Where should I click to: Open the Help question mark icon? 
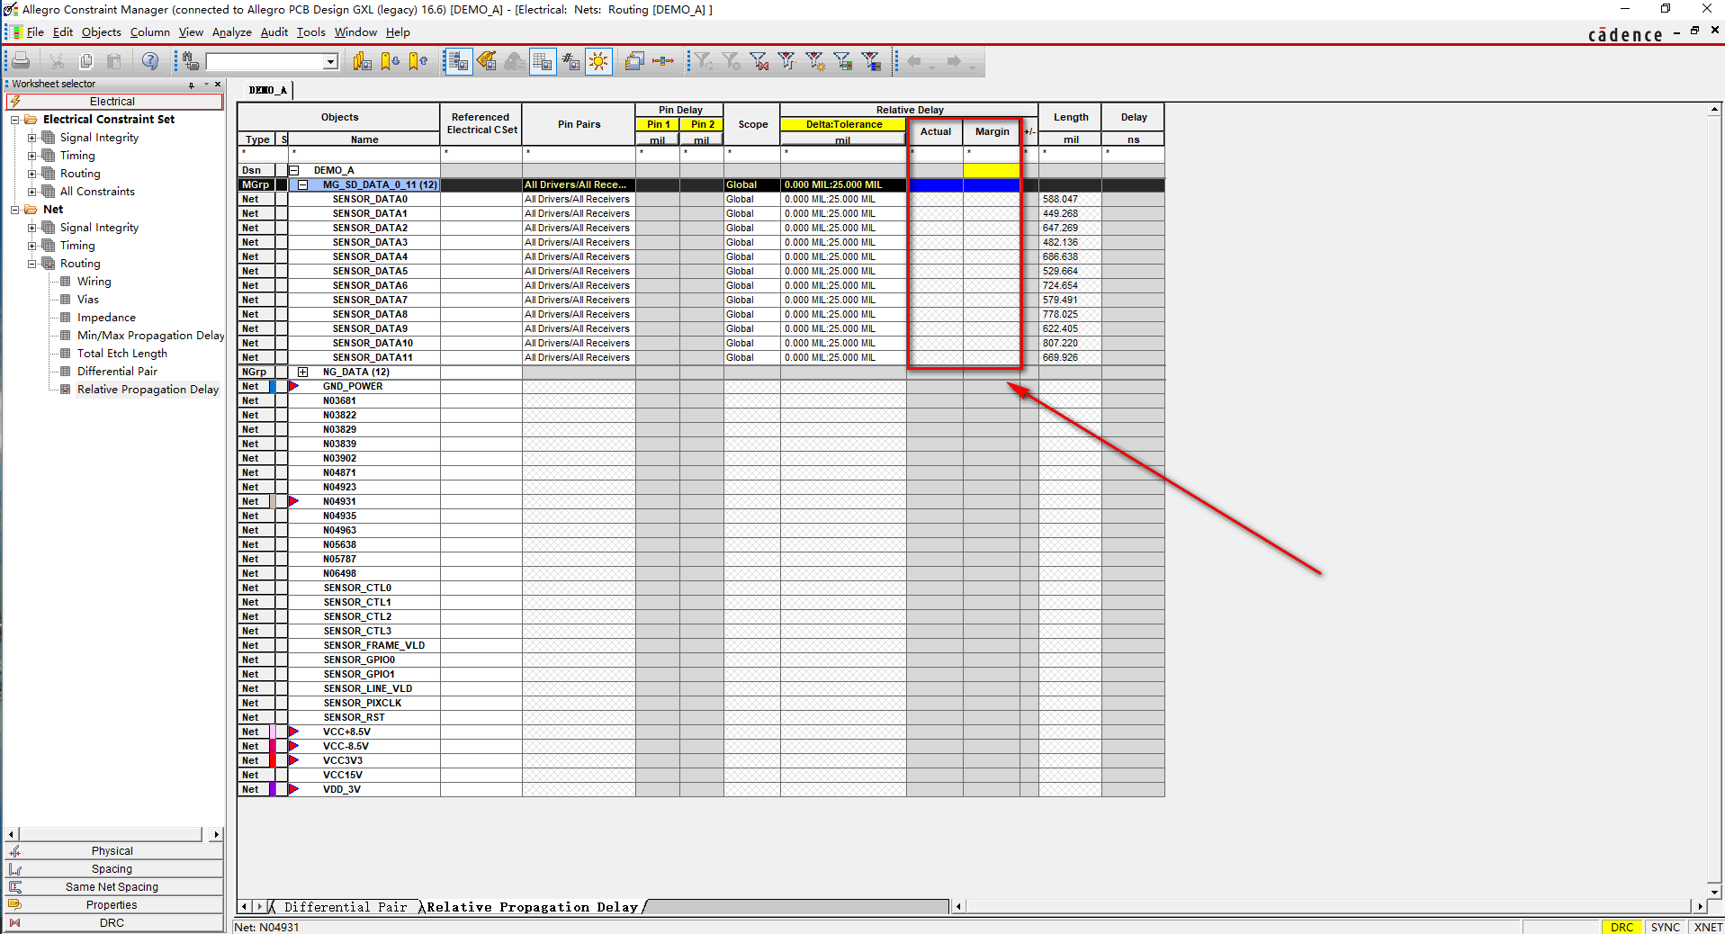pyautogui.click(x=150, y=61)
